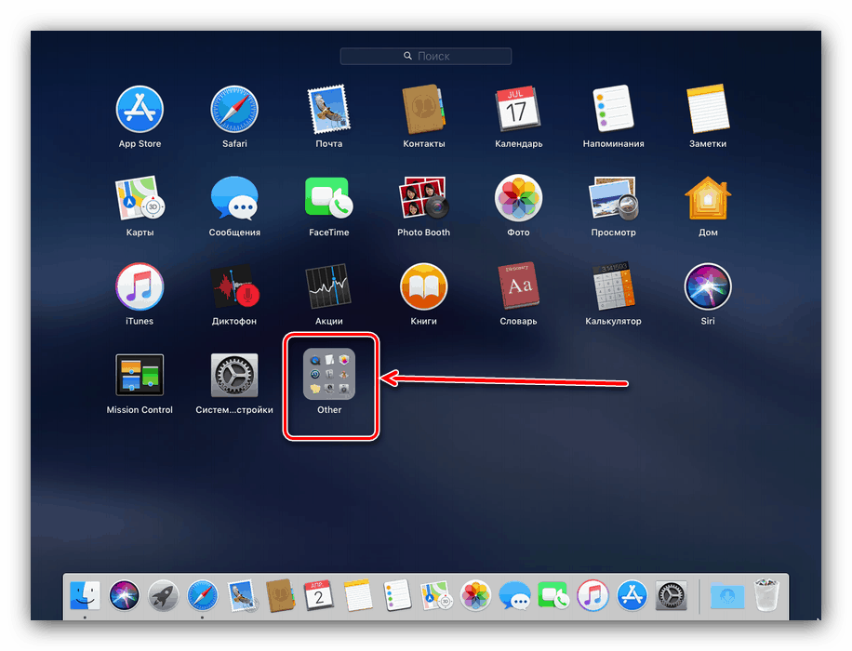Open the Дом home app
Screen dimensions: 852x651
(x=708, y=198)
